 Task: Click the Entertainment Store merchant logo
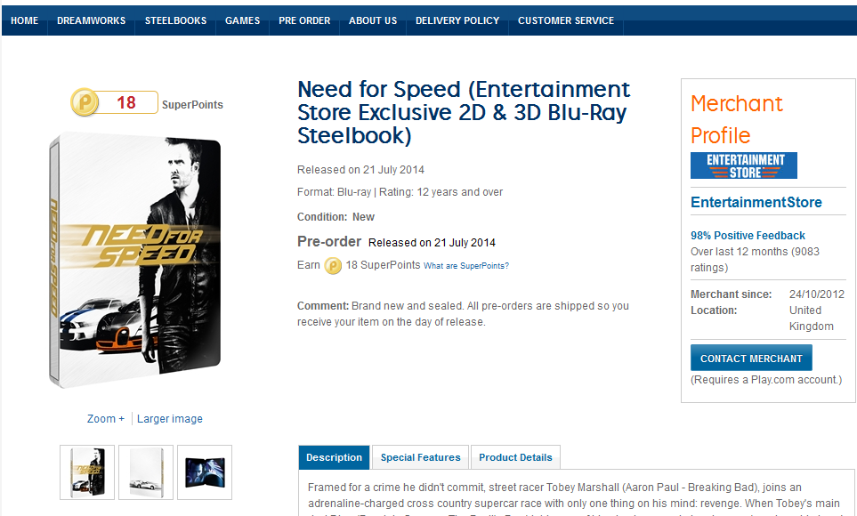743,165
